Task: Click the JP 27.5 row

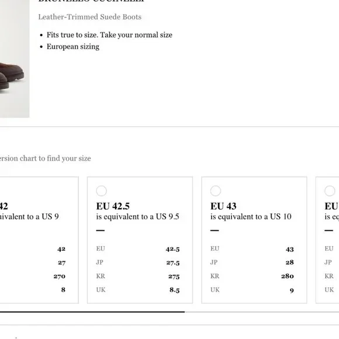Action: (x=138, y=262)
